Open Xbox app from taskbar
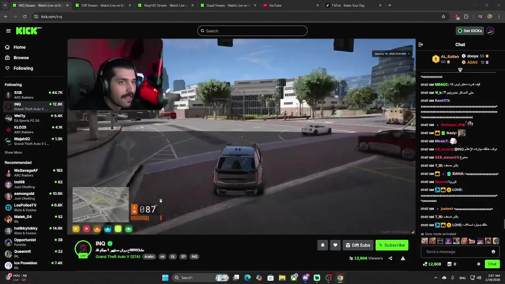Screen dimensions: 505x284 [x=294, y=278]
